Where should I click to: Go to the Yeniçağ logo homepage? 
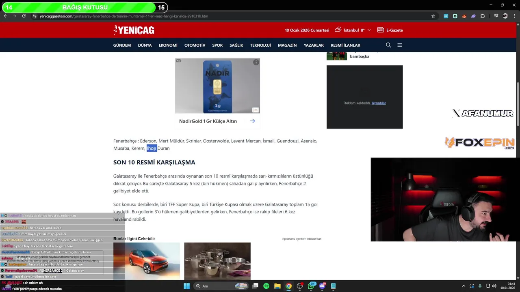(134, 30)
